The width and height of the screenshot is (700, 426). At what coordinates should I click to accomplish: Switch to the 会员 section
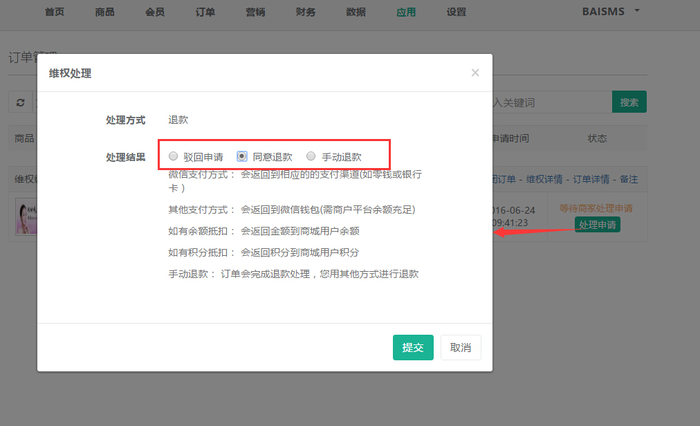tap(155, 12)
